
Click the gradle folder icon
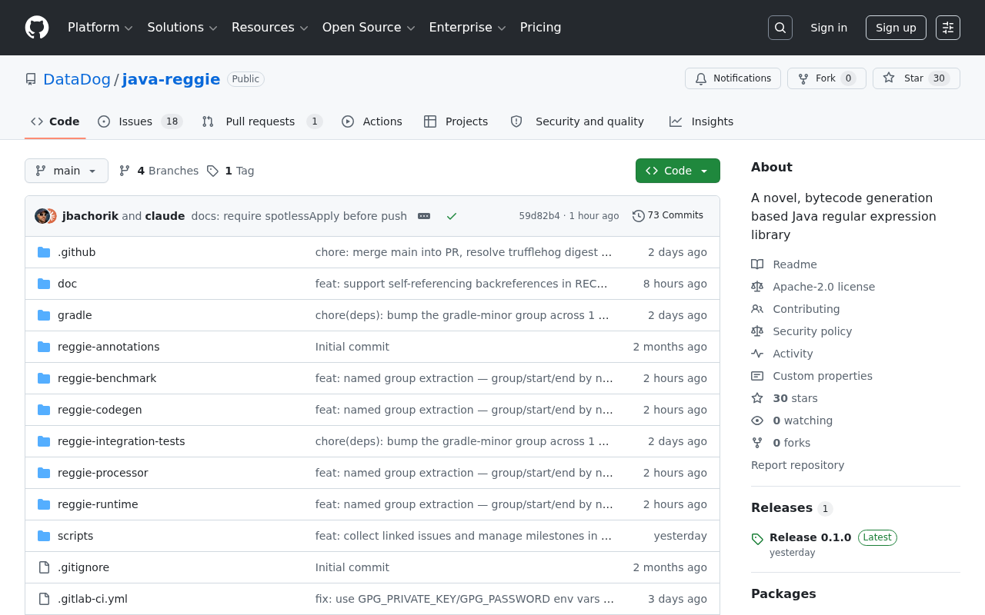pos(44,315)
